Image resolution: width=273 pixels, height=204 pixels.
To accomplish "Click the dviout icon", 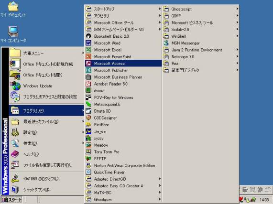I will 88,91.
